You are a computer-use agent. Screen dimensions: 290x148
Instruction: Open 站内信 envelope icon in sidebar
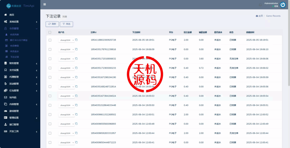pyautogui.click(x=6, y=97)
